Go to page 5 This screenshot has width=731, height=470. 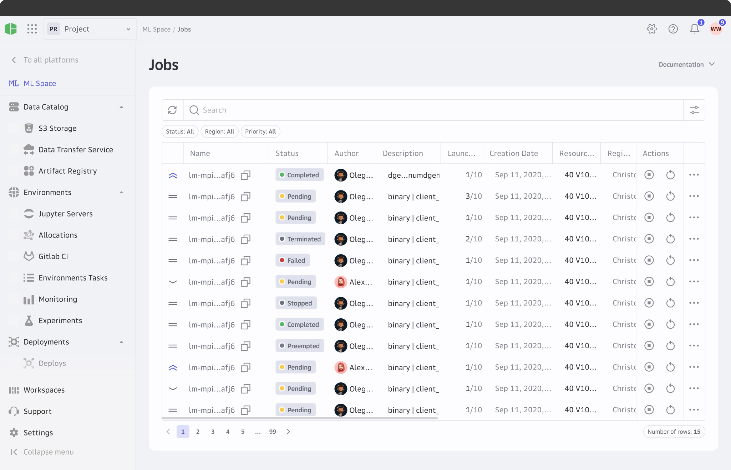(x=243, y=432)
